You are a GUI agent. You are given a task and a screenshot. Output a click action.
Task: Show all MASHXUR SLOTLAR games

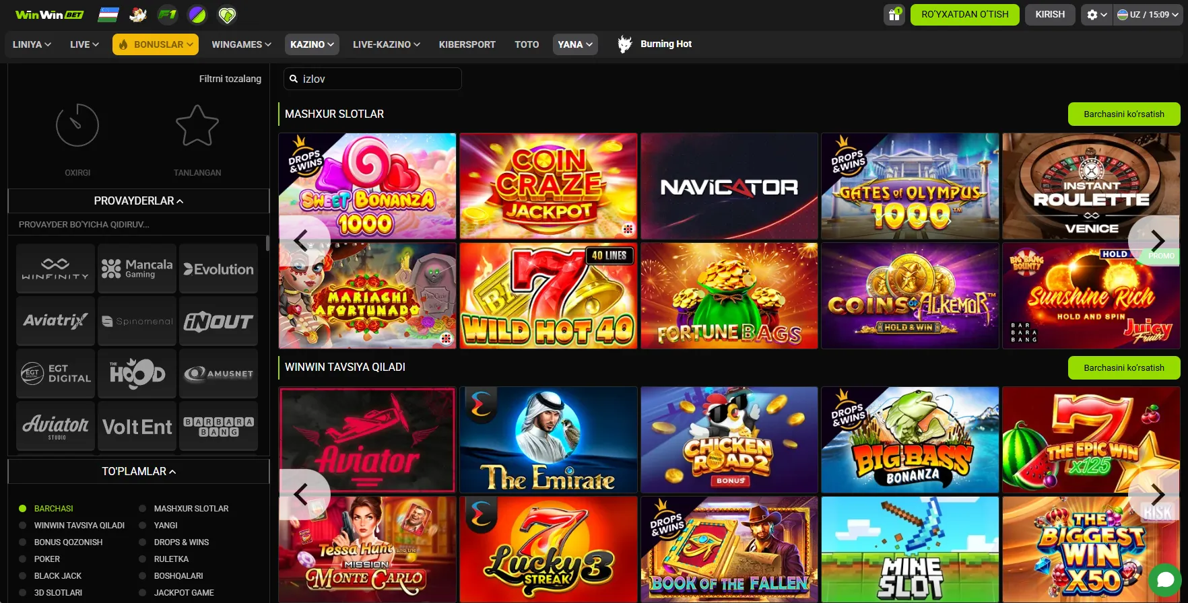point(1124,114)
